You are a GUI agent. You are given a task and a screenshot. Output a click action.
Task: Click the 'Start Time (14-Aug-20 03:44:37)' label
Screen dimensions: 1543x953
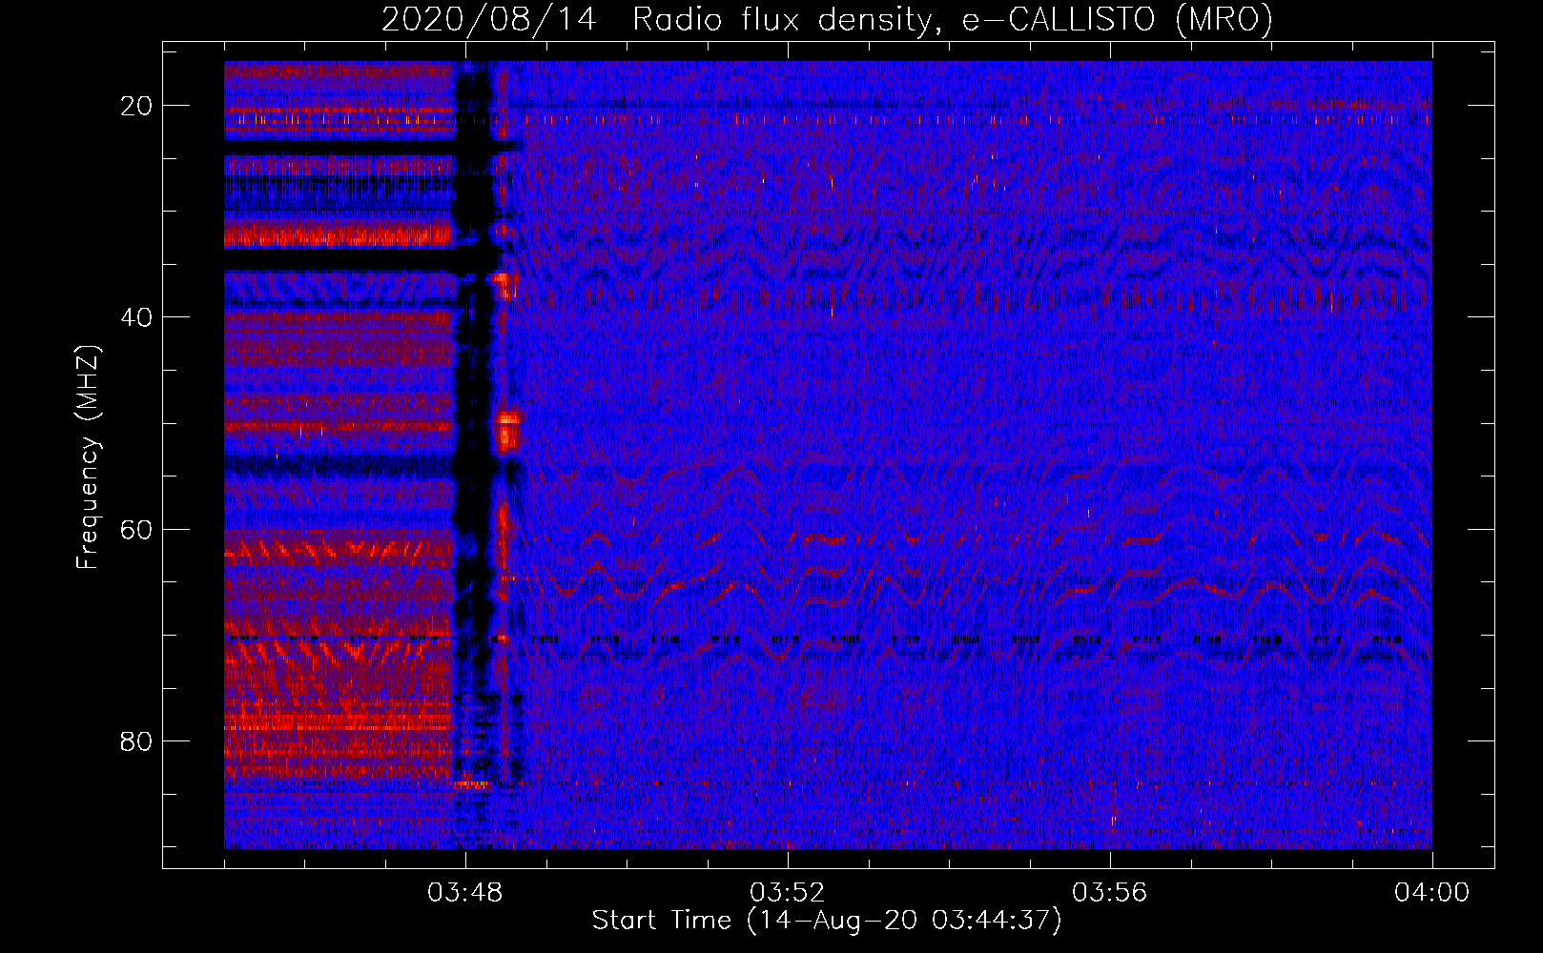point(827,921)
